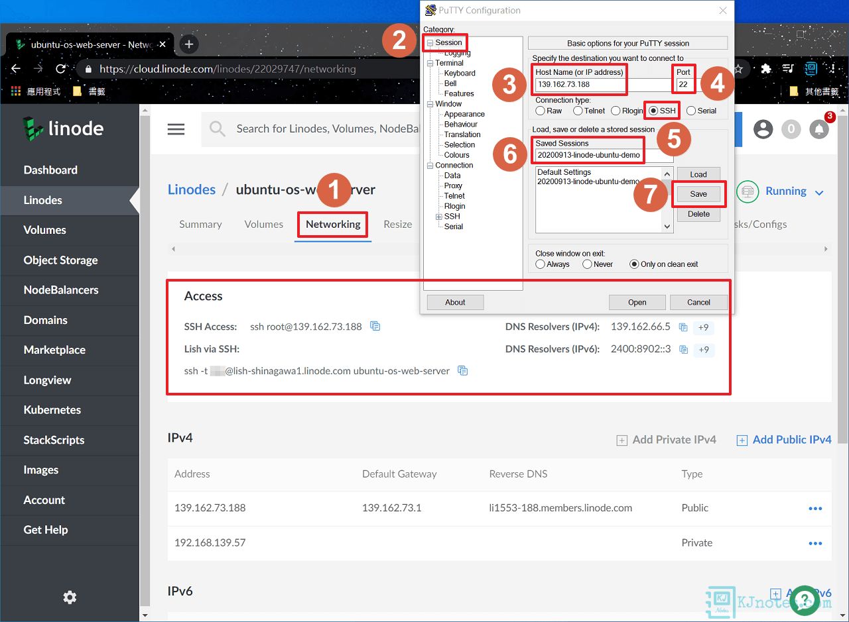The image size is (849, 622).
Task: Copy DNS Resolvers IPv6 address
Action: [683, 349]
